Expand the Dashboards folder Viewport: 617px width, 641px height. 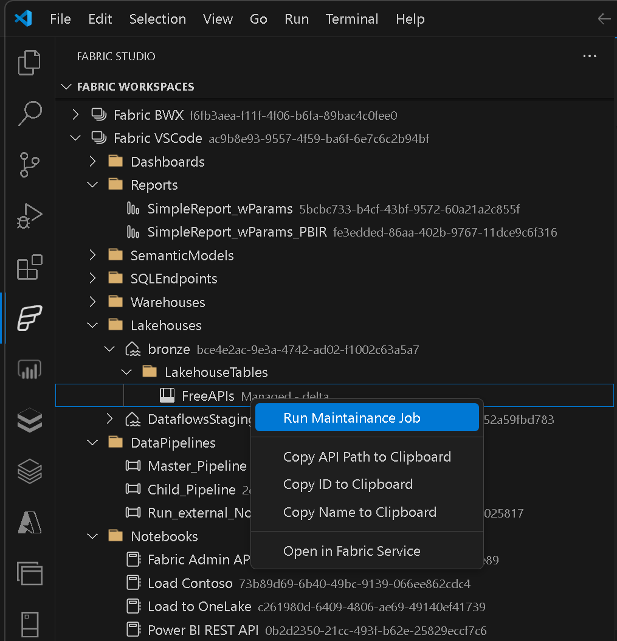[93, 162]
